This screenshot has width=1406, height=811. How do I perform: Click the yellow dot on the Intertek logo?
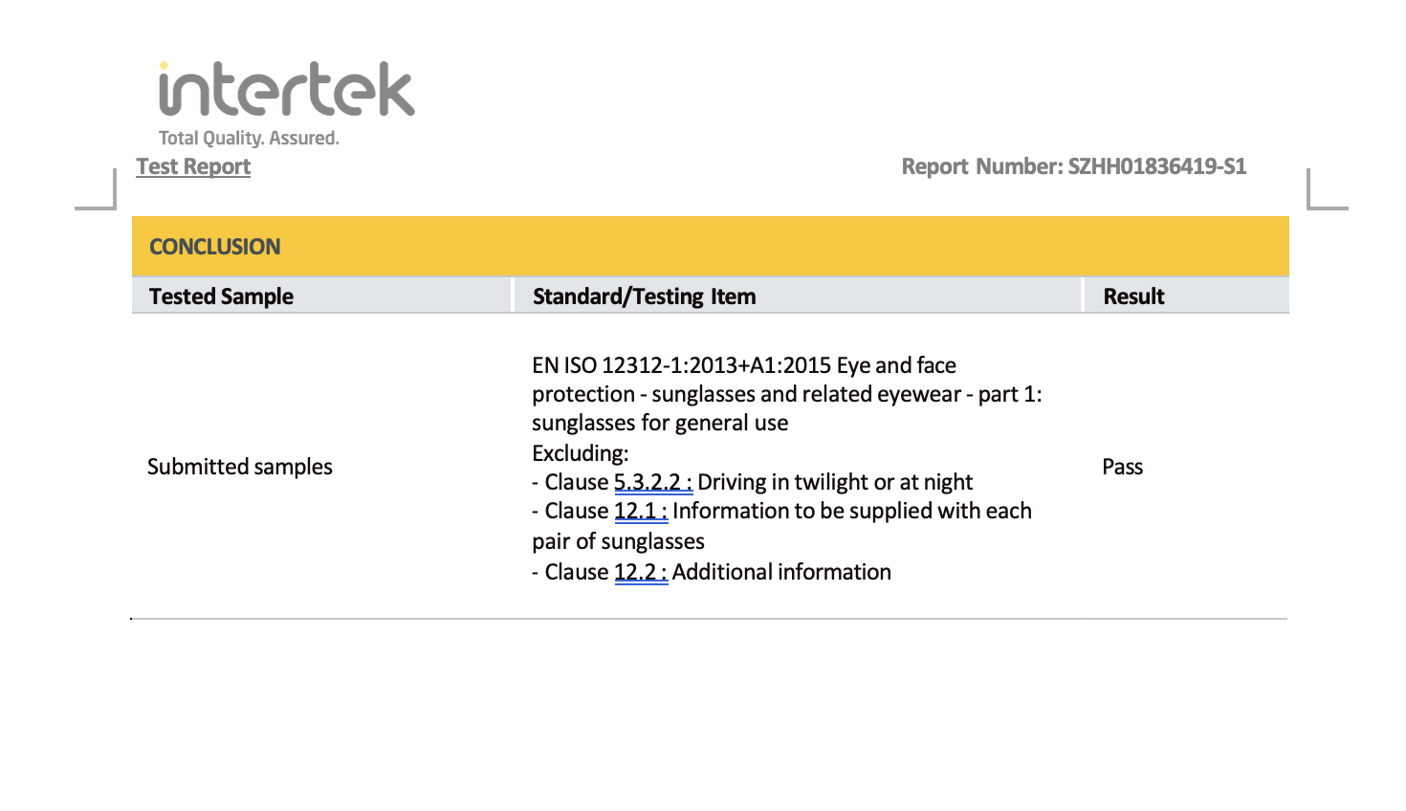point(165,66)
